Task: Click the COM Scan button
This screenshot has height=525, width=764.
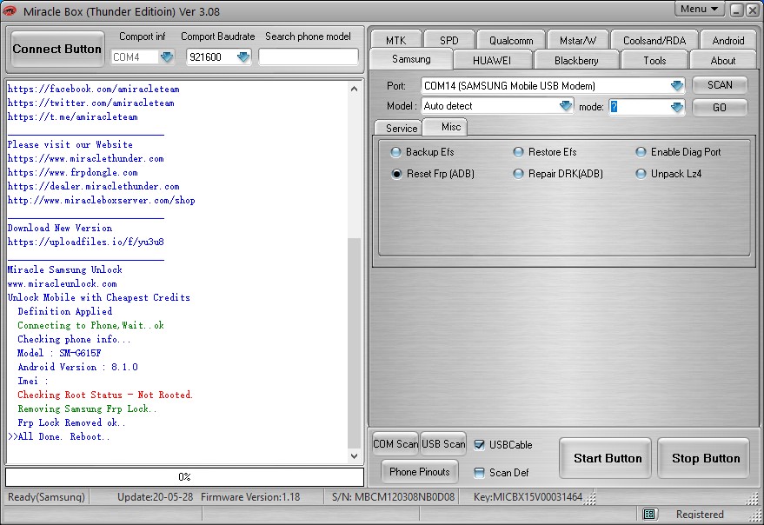Action: (x=395, y=444)
